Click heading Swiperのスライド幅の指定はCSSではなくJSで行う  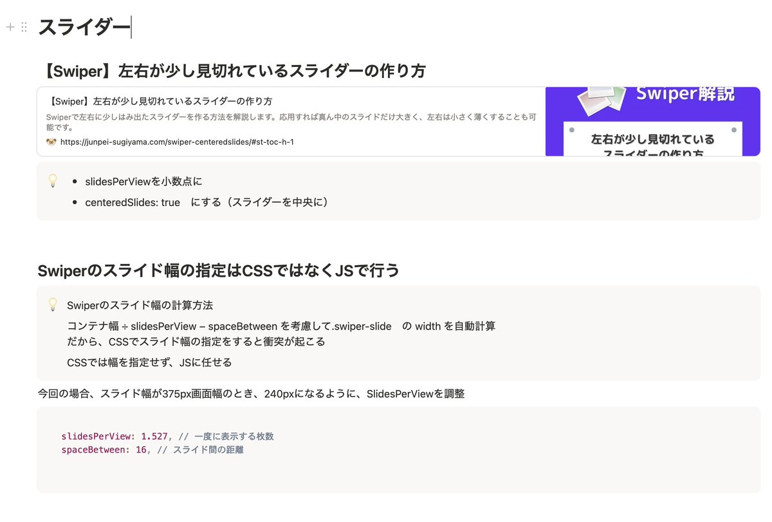[219, 271]
